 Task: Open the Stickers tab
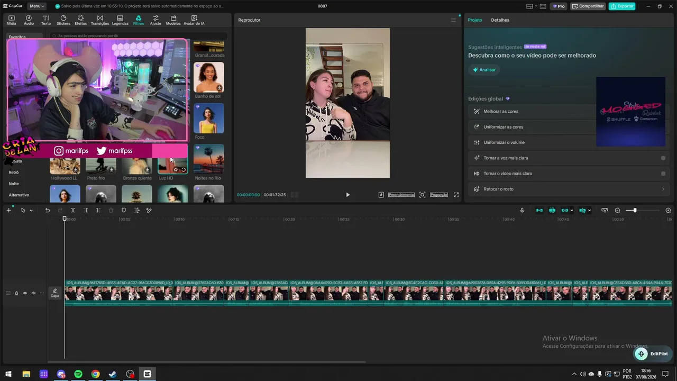[x=63, y=20]
